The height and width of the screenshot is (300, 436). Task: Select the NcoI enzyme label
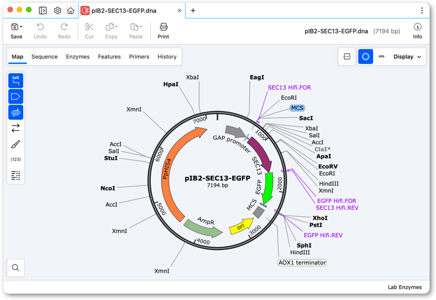[108, 188]
